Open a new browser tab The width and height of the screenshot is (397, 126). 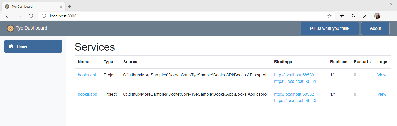point(70,6)
